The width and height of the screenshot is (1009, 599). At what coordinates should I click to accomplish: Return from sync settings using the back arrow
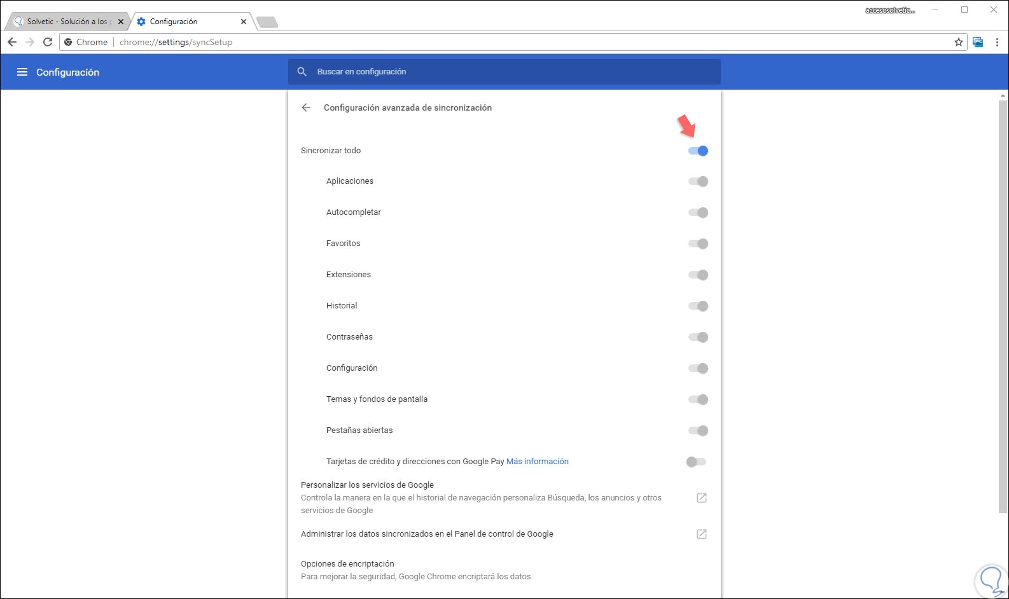[x=306, y=107]
